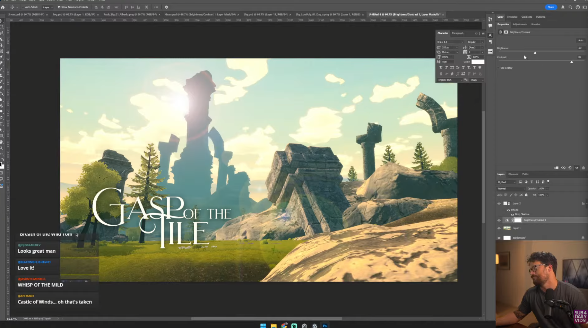Viewport: 588px width, 328px height.
Task: Click the clip to layer icon in Properties
Action: [556, 168]
